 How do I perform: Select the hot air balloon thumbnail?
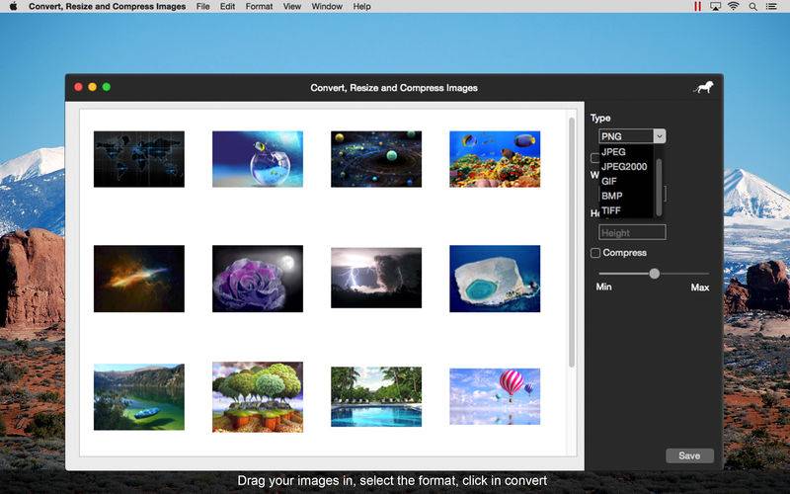[495, 396]
